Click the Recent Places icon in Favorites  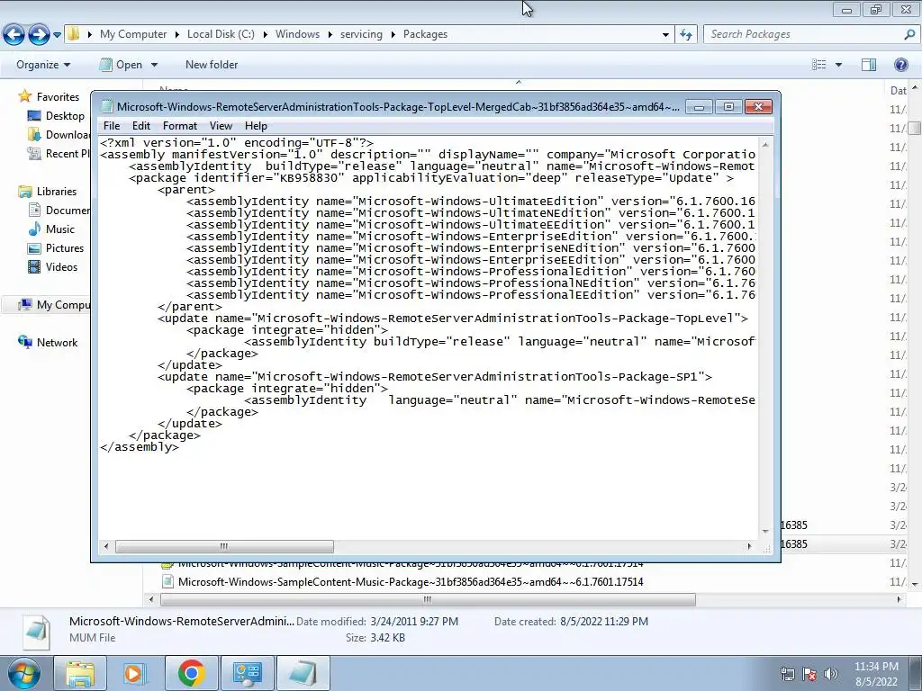coord(34,153)
